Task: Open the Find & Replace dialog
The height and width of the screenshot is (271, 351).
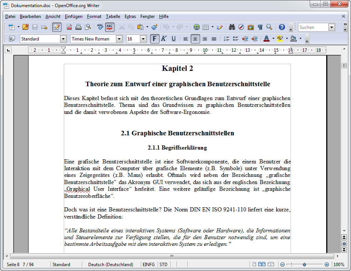Action: pos(232,27)
